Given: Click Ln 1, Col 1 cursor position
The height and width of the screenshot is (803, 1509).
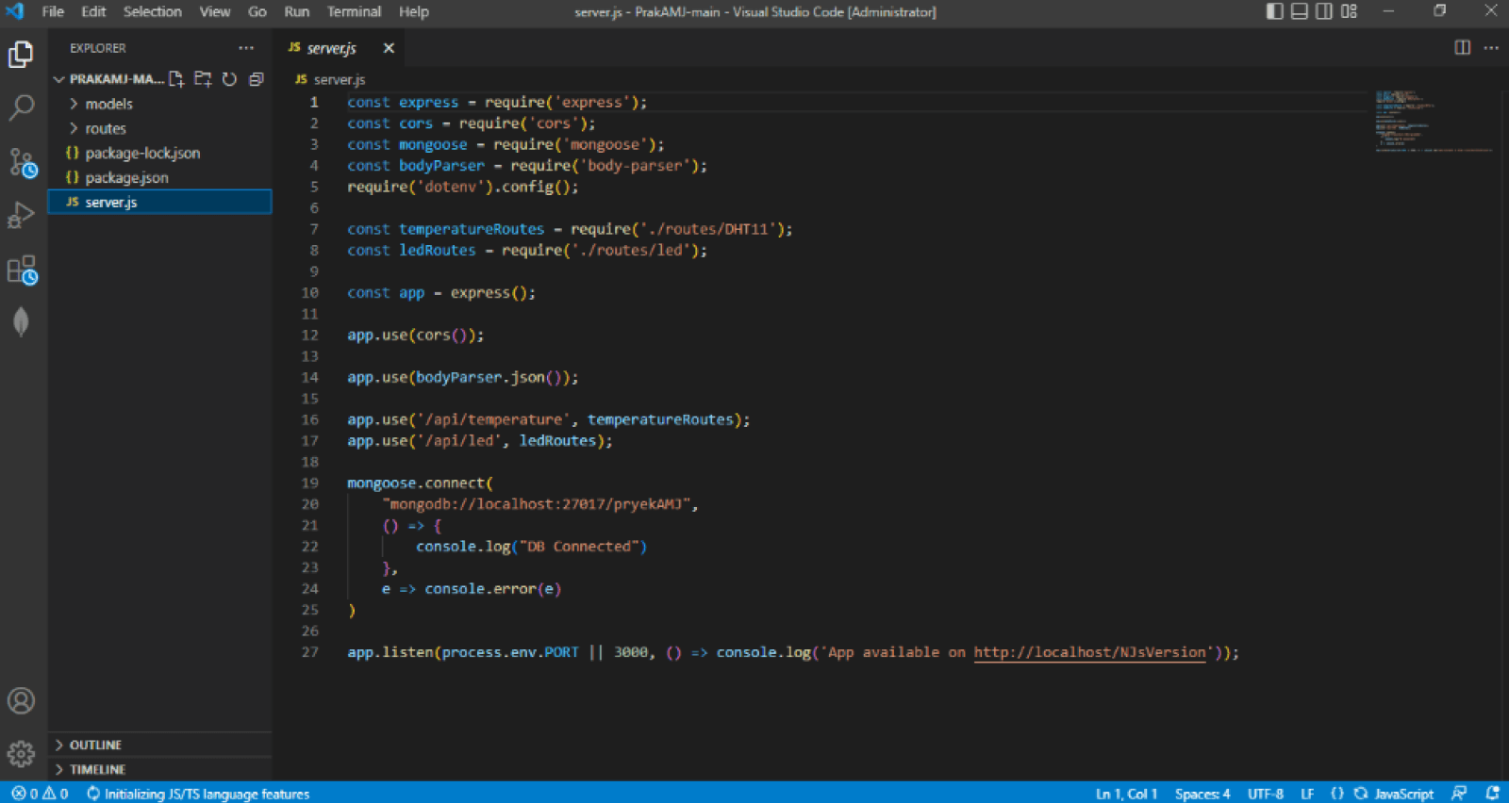Looking at the screenshot, I should point(1126,794).
